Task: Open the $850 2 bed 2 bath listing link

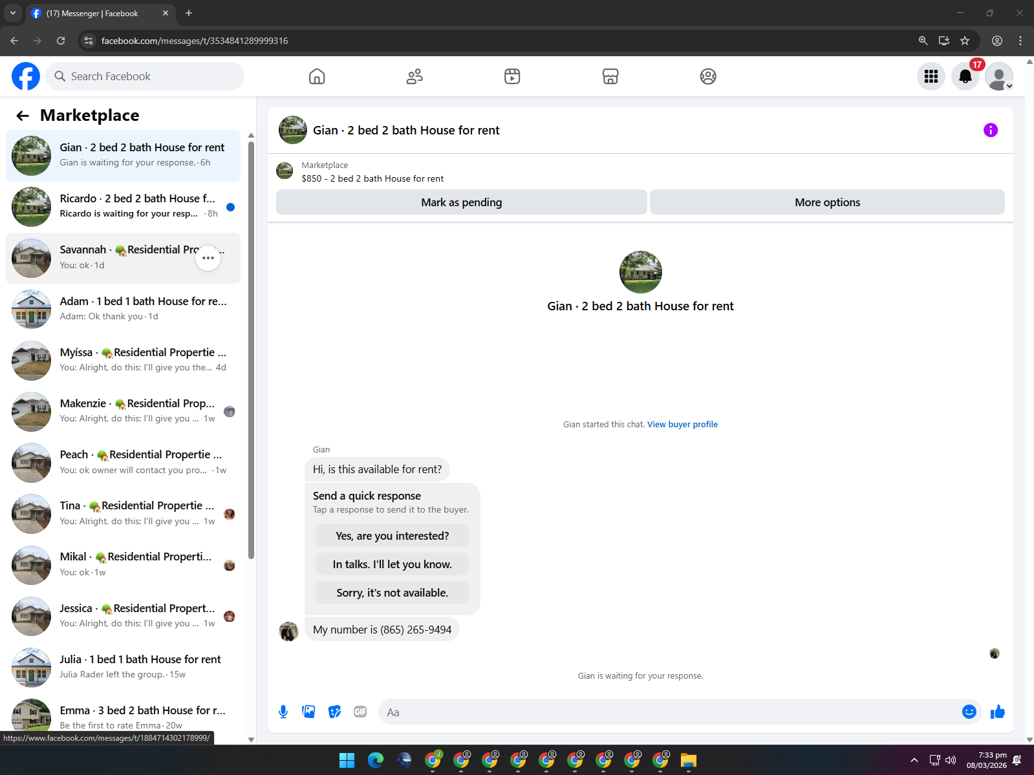Action: click(372, 179)
